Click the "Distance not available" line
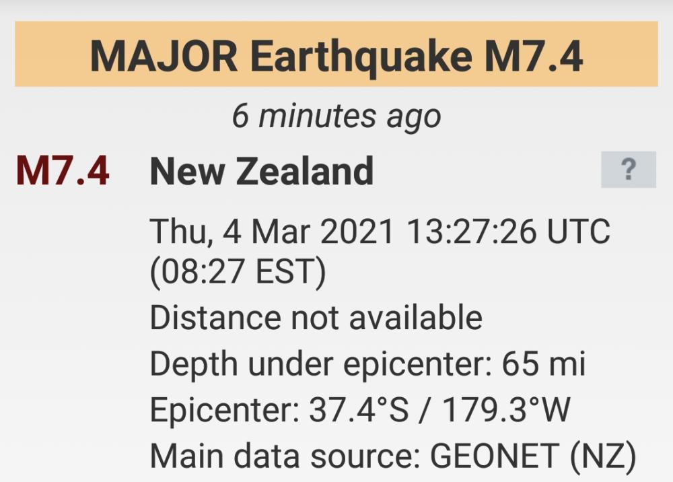Screen dimensions: 673x482 [316, 317]
